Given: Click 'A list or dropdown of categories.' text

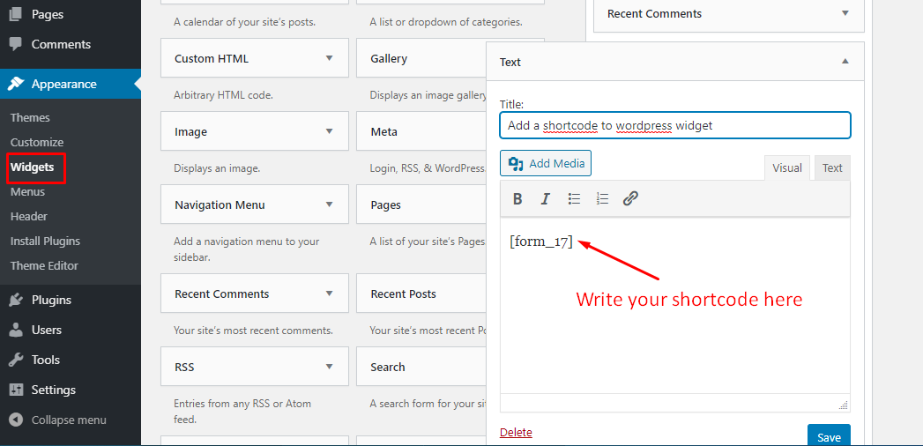Looking at the screenshot, I should point(446,23).
